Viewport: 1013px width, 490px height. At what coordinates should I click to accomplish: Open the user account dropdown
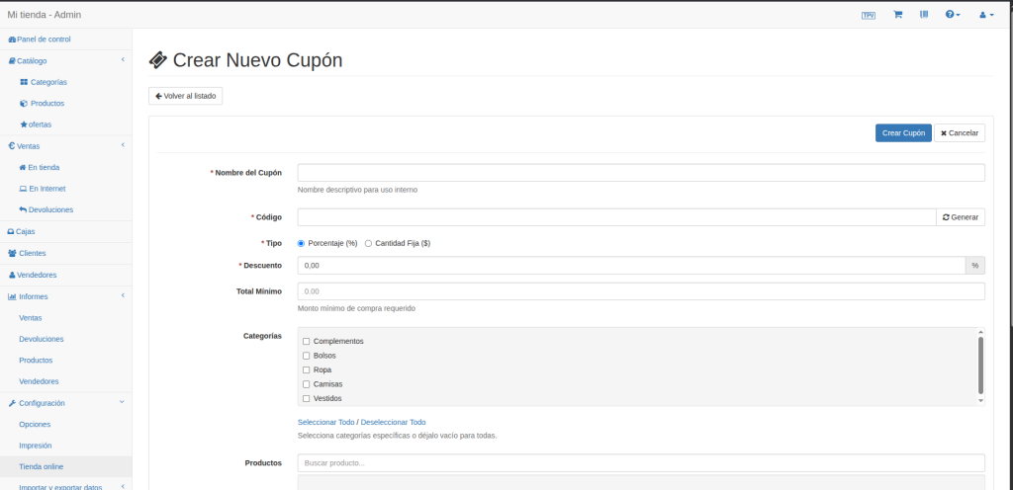985,15
